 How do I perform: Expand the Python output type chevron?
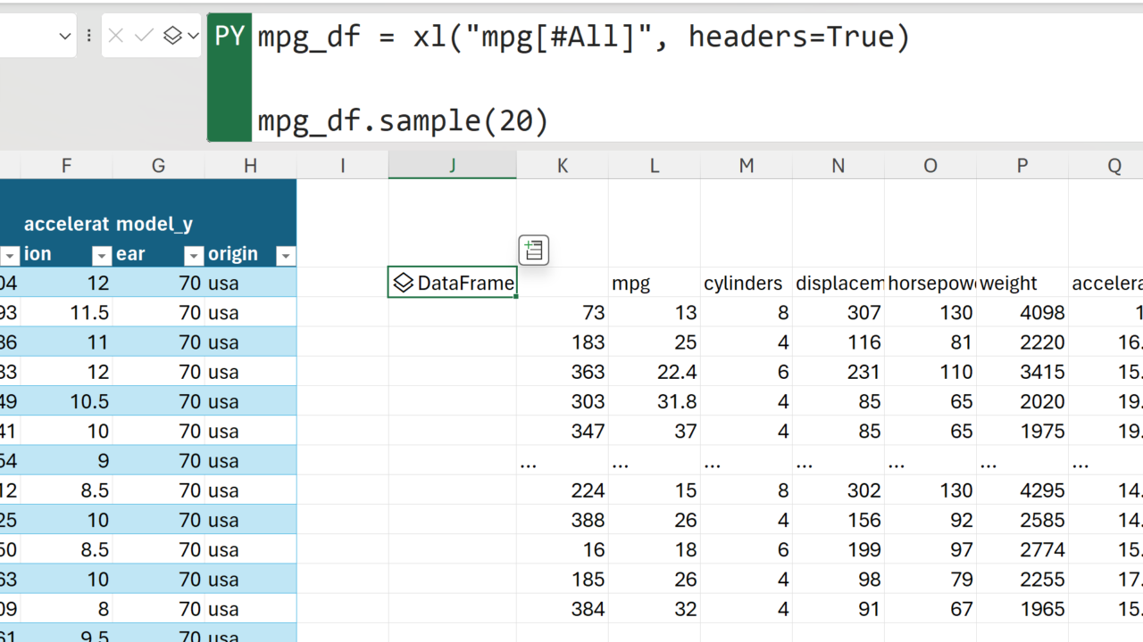click(193, 37)
